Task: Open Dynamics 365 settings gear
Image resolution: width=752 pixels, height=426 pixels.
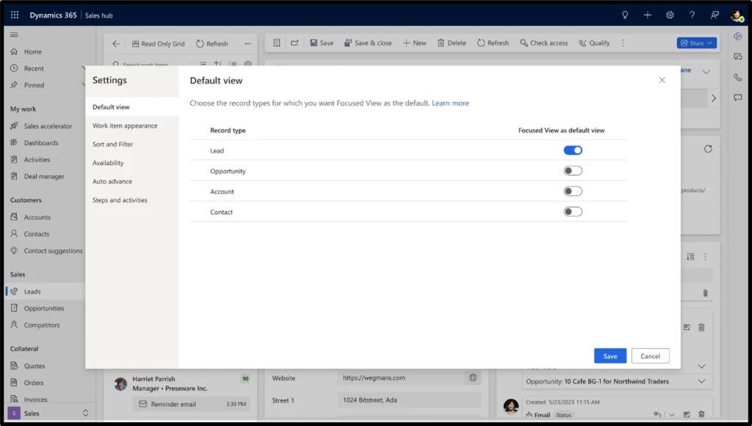Action: pos(670,15)
